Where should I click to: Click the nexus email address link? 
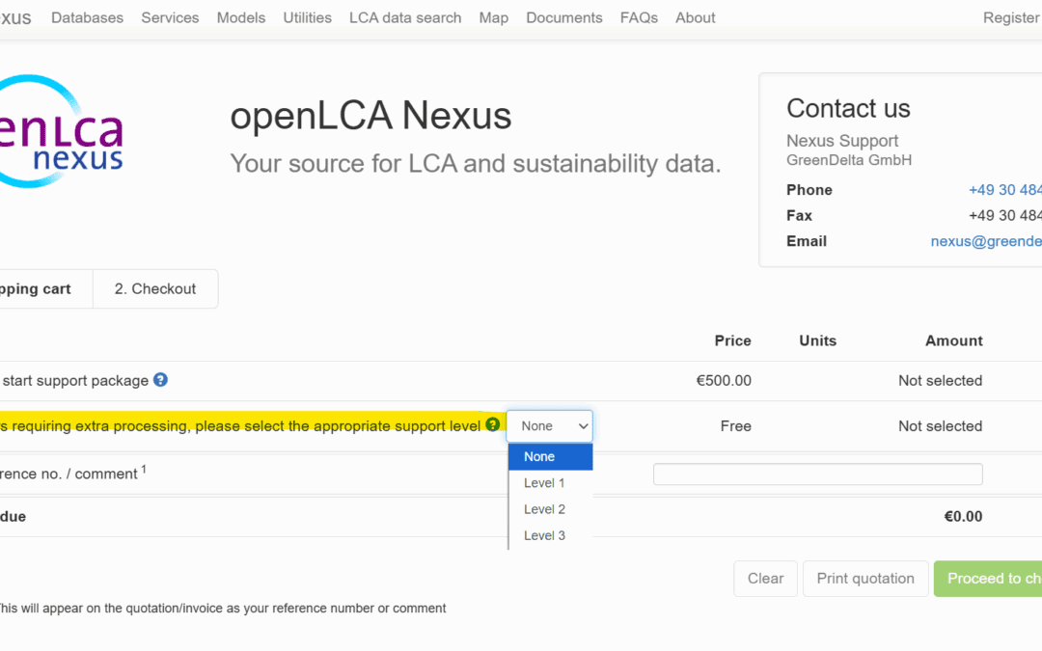point(986,241)
